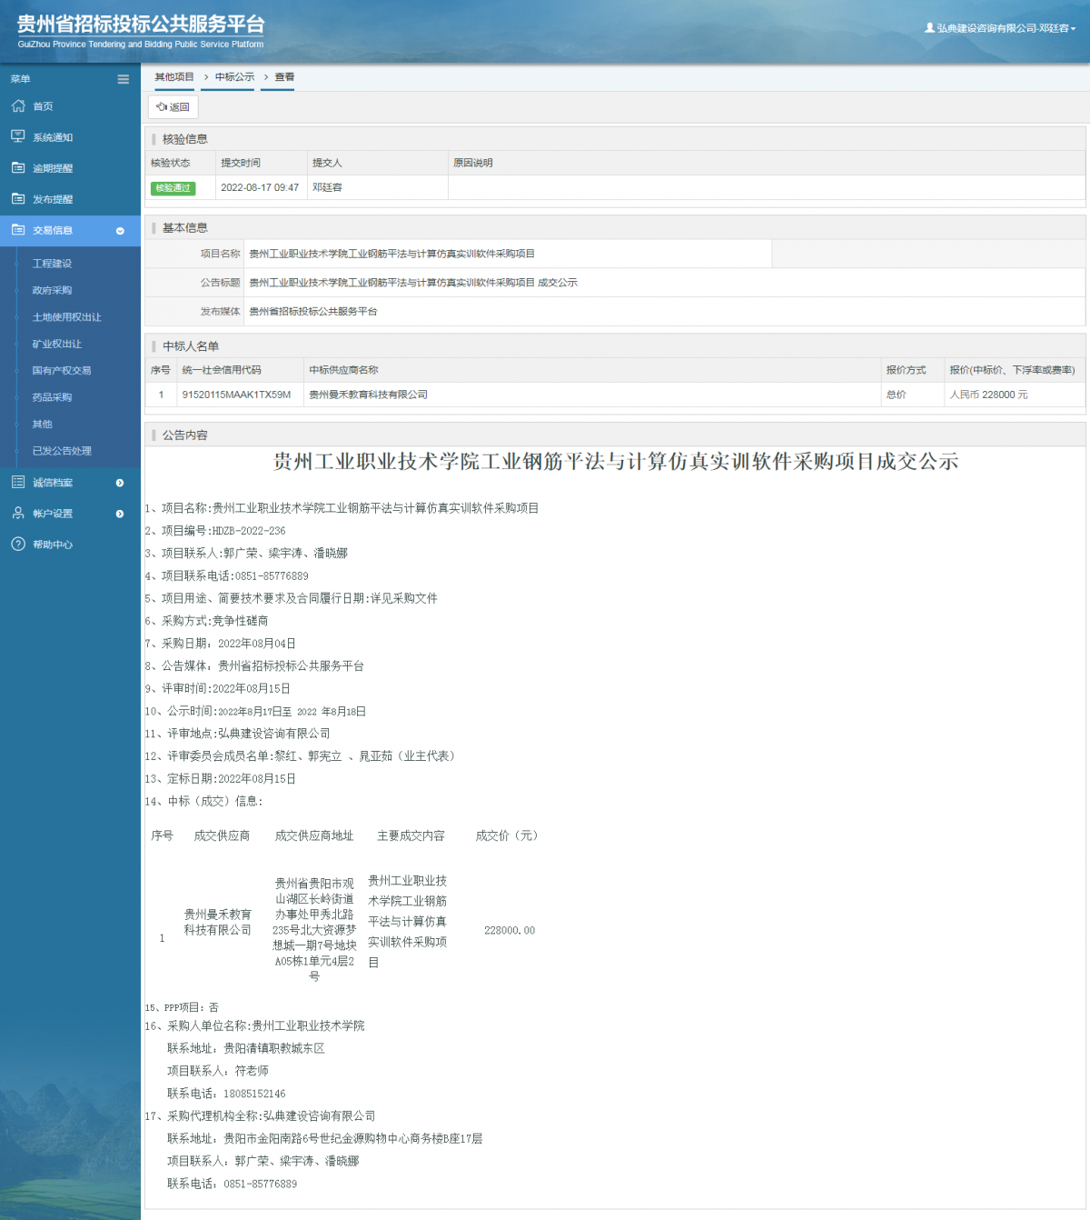Click project number HDZB-2022-236 line

click(215, 531)
